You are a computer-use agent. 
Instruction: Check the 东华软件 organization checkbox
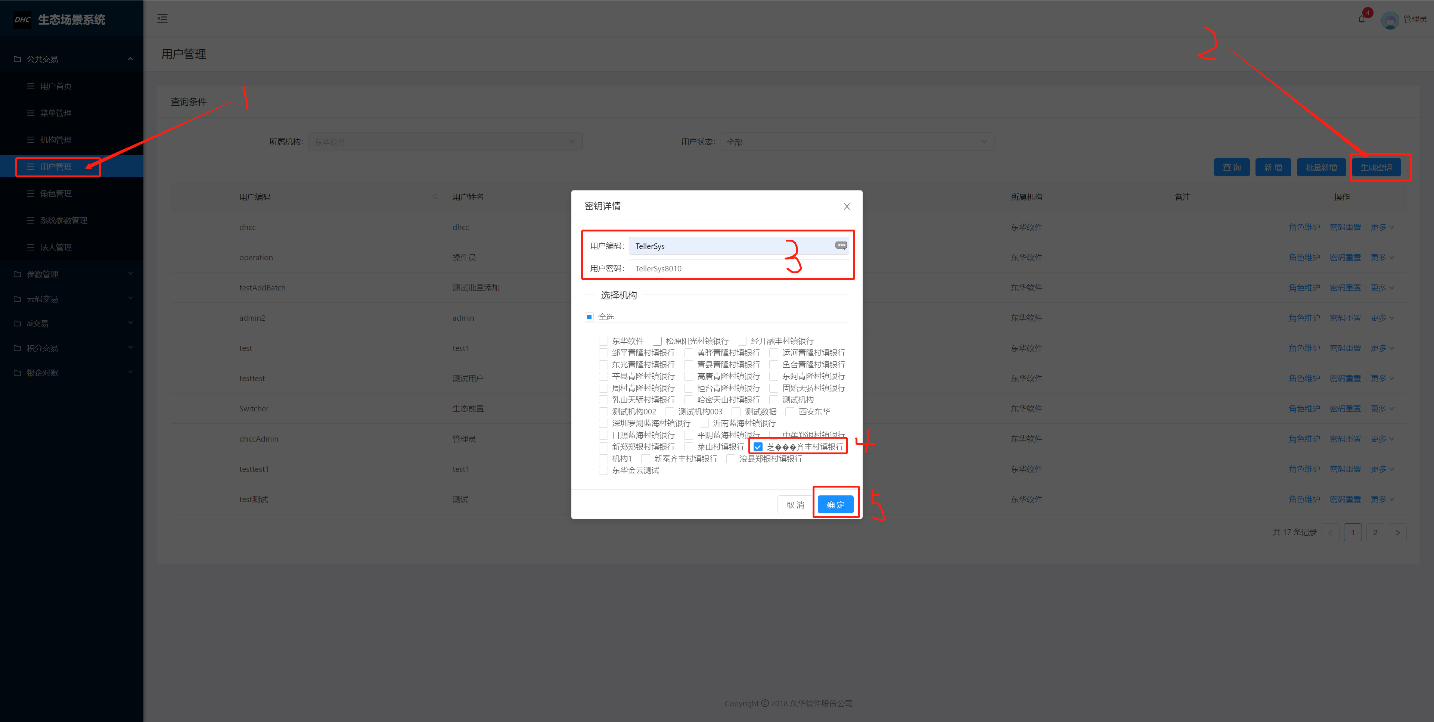point(603,341)
